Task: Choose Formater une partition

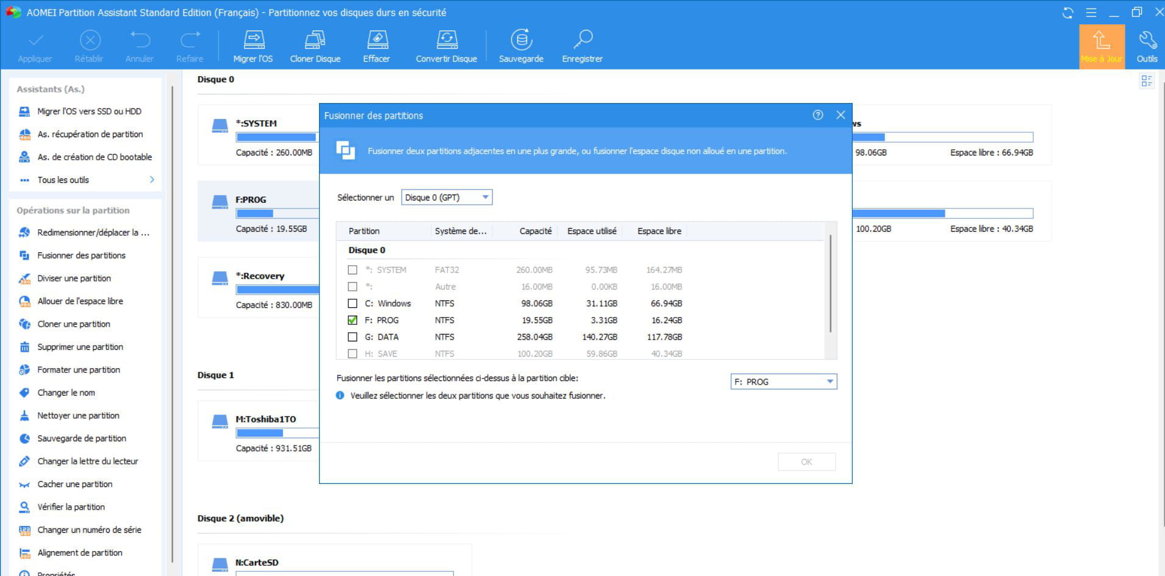Action: click(x=79, y=370)
